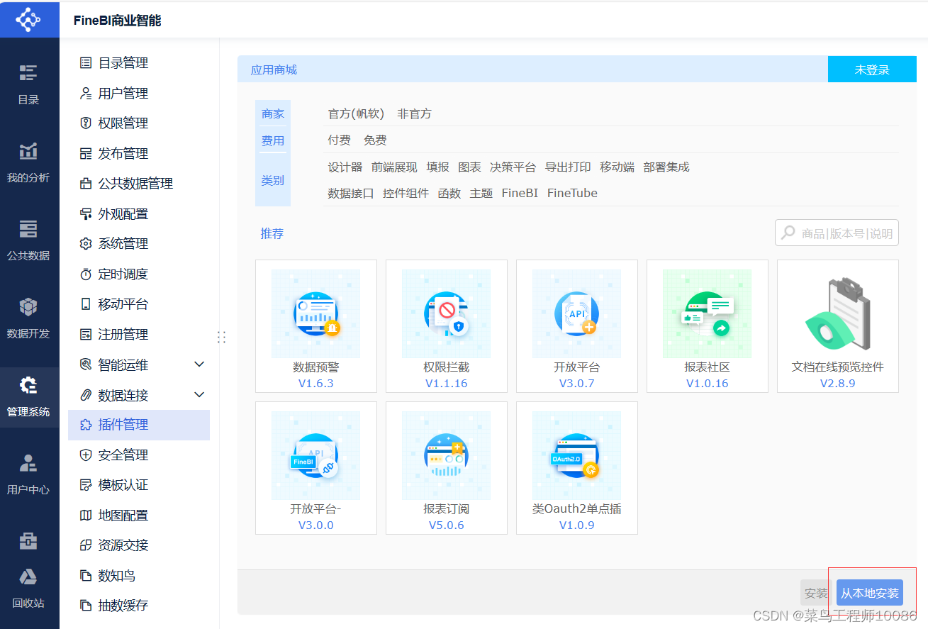Open the 报表社区 plugin card
This screenshot has height=629, width=928.
(x=708, y=326)
